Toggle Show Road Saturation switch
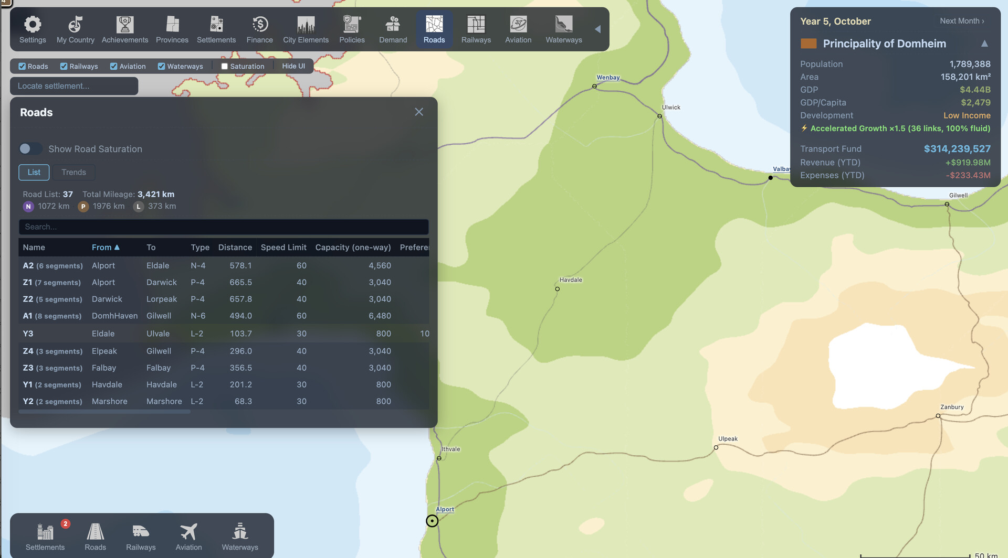This screenshot has height=558, width=1008. [x=30, y=149]
